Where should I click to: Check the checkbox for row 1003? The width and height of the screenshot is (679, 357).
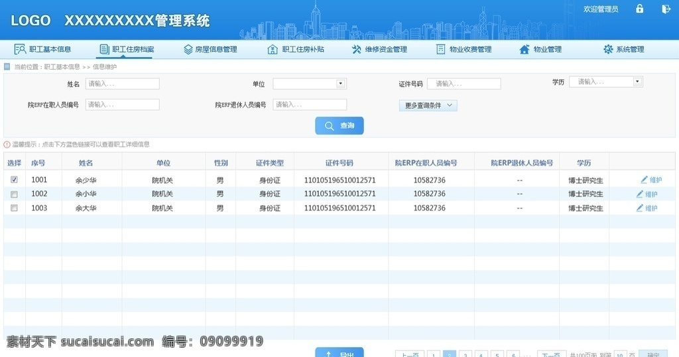click(14, 208)
